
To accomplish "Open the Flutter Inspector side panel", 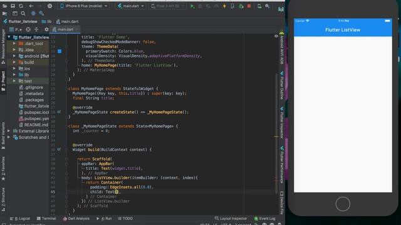I will (281, 122).
